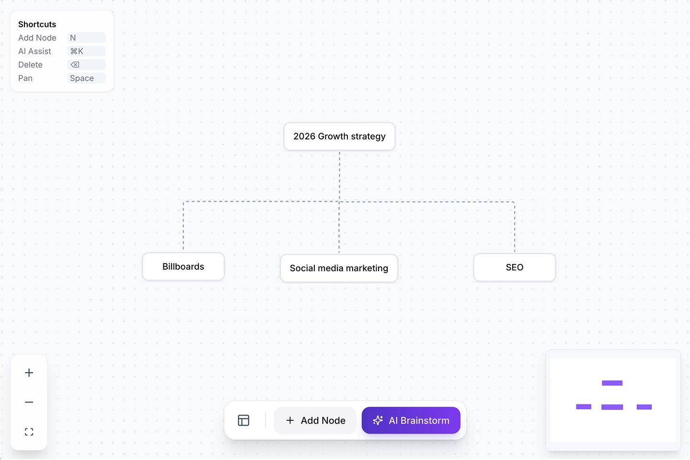
Task: Click the Shortcuts panel heading
Action: click(37, 24)
